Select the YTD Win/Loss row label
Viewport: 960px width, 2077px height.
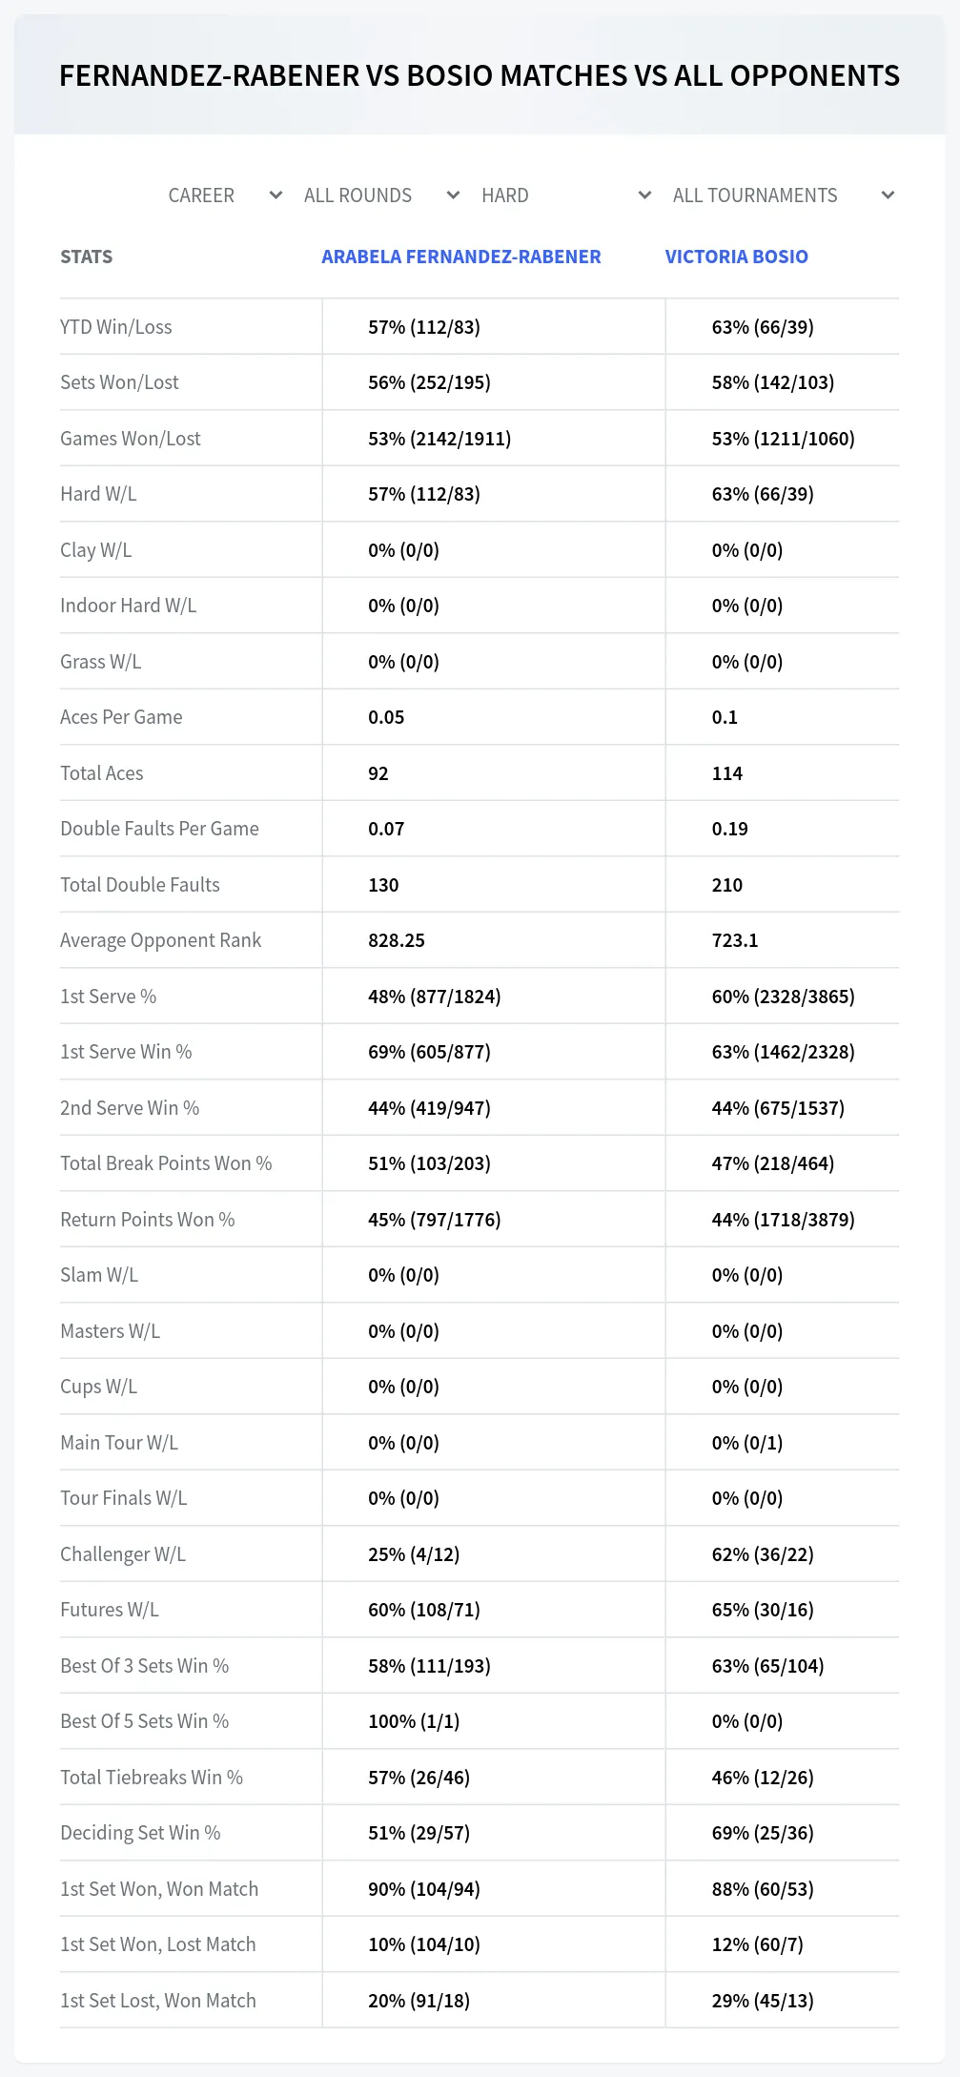click(x=116, y=327)
